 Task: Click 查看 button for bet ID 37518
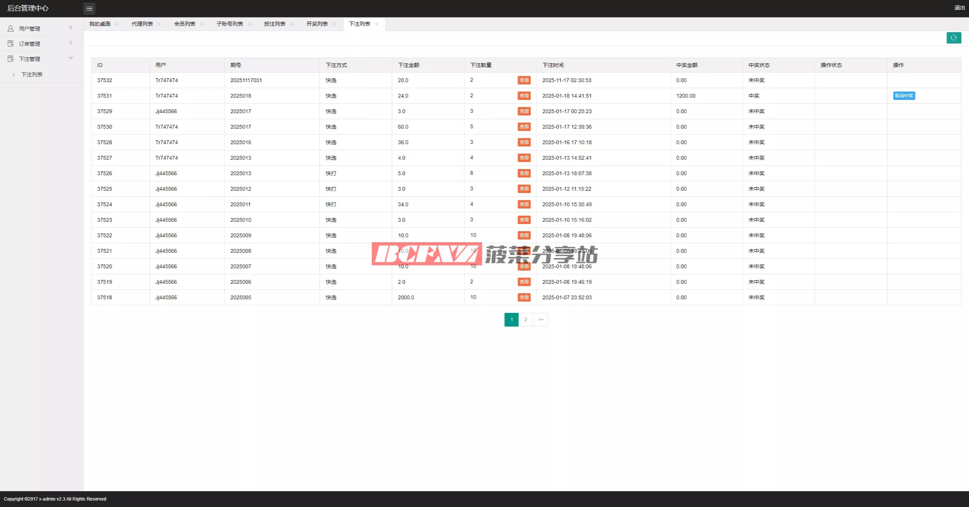pyautogui.click(x=524, y=297)
